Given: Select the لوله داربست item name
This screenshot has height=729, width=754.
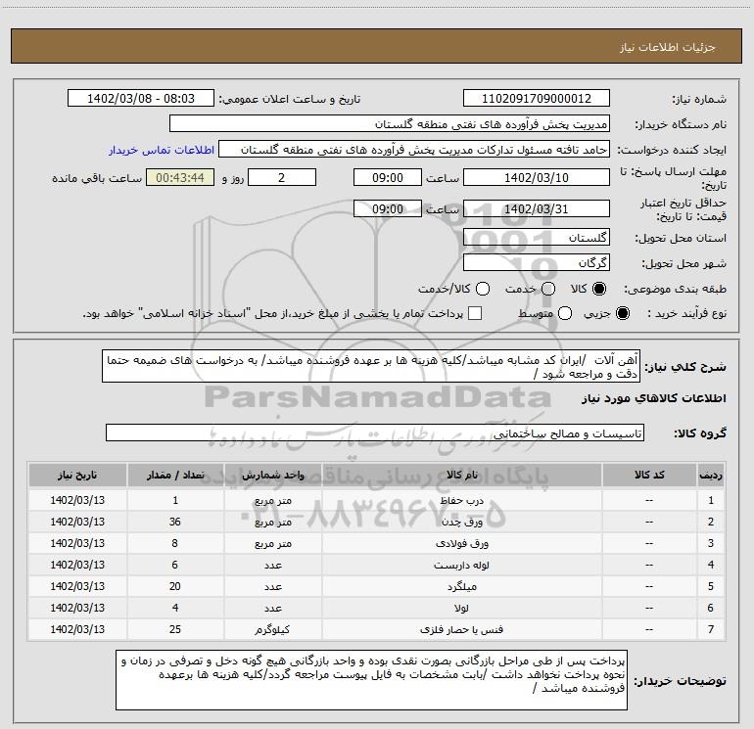Looking at the screenshot, I should [x=461, y=566].
